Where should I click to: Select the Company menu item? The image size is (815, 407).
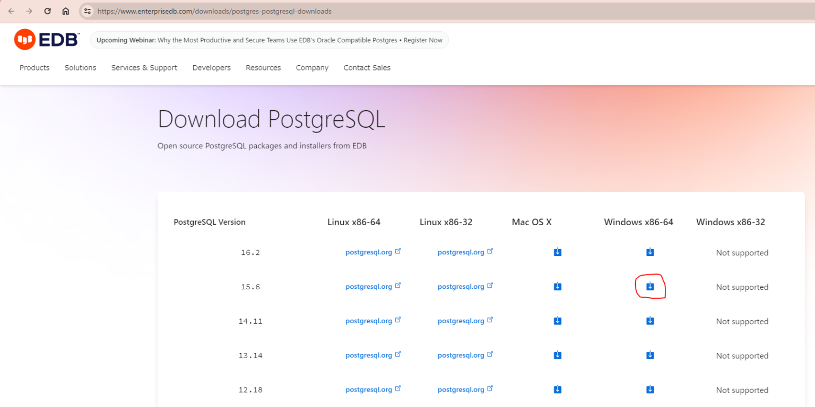(312, 67)
